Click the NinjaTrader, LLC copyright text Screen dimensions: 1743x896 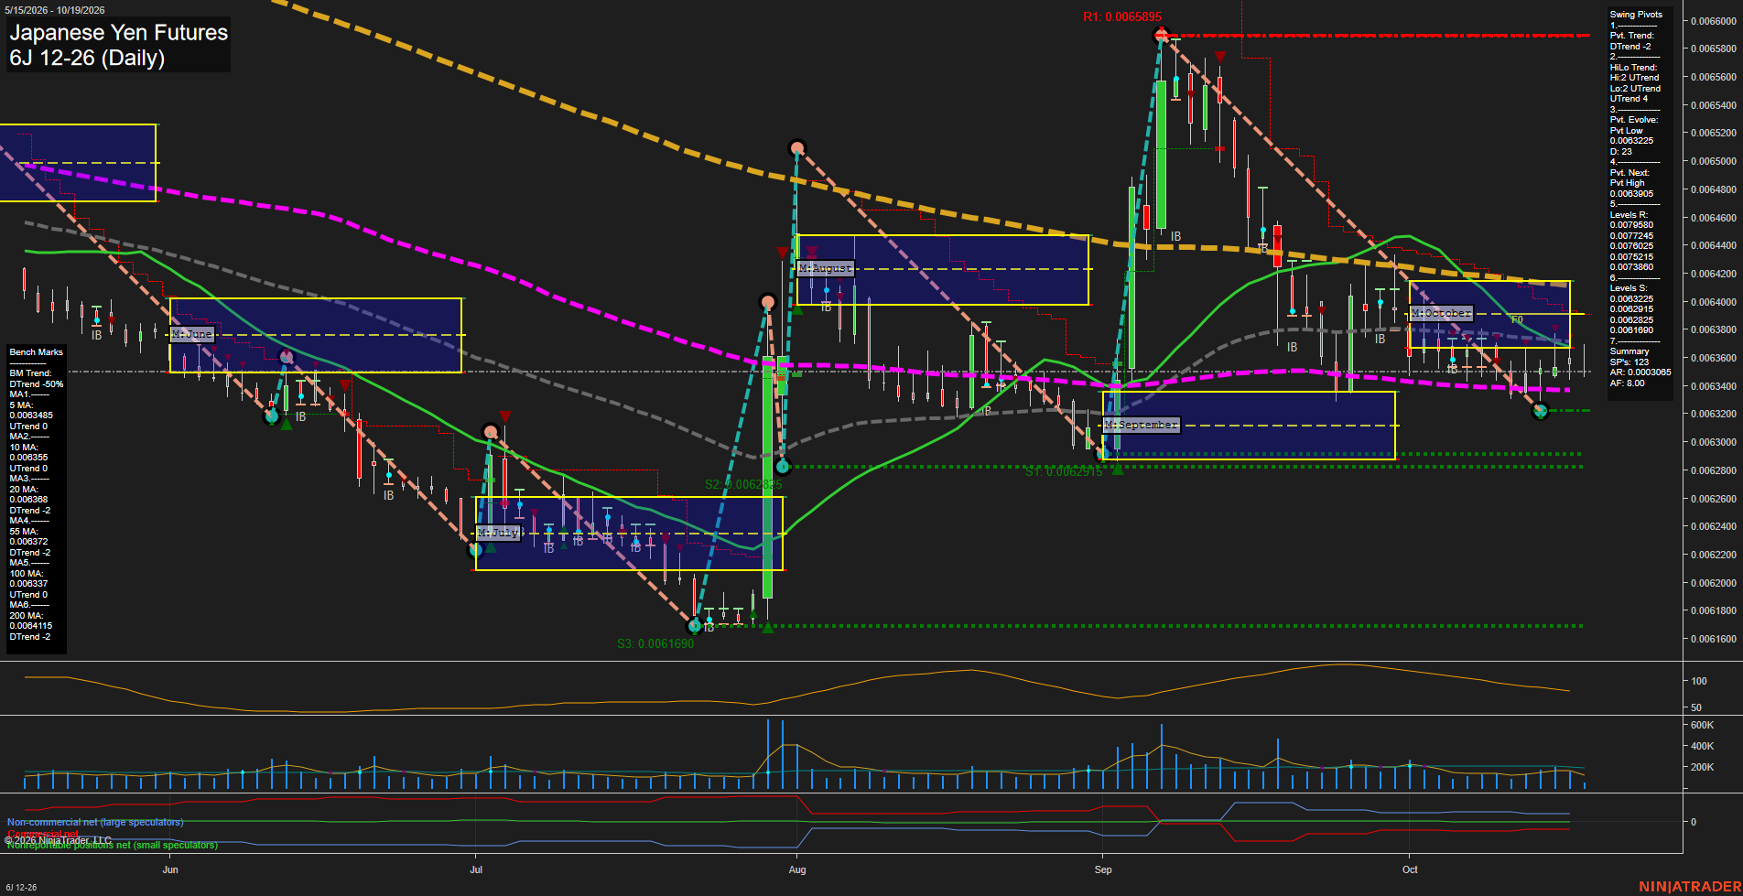click(x=59, y=840)
